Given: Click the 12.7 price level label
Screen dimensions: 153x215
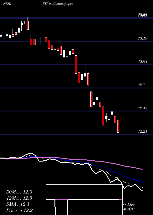Looking at the screenshot, I should [141, 85].
